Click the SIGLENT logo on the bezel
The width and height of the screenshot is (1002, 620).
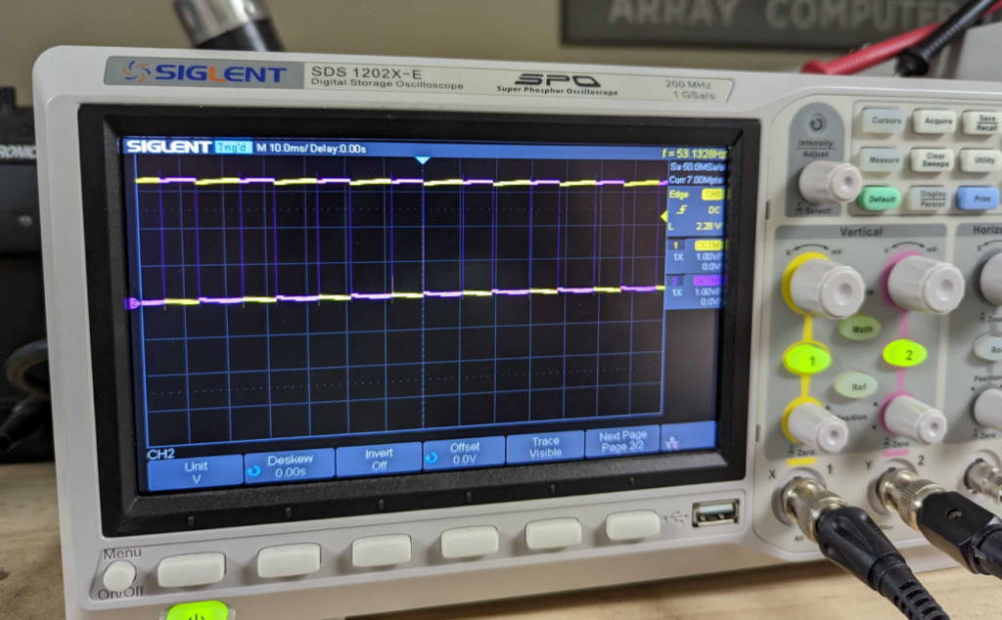click(x=205, y=72)
